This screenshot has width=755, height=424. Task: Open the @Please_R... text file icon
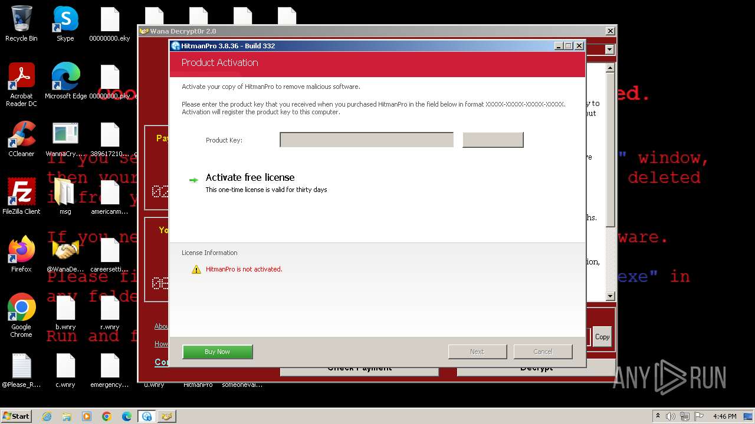21,370
